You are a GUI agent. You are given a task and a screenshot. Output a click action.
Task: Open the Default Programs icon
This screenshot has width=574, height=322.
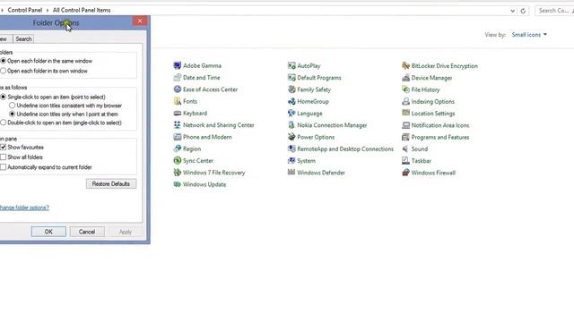pyautogui.click(x=291, y=78)
